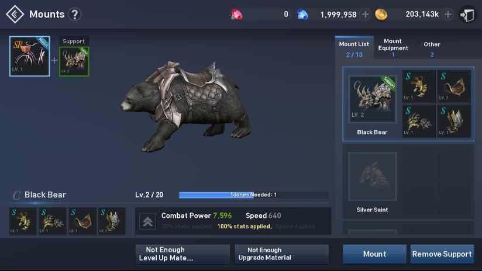Viewport: 482px width, 271px height.
Task: Click the back arrow diamond icon
Action: point(15,14)
